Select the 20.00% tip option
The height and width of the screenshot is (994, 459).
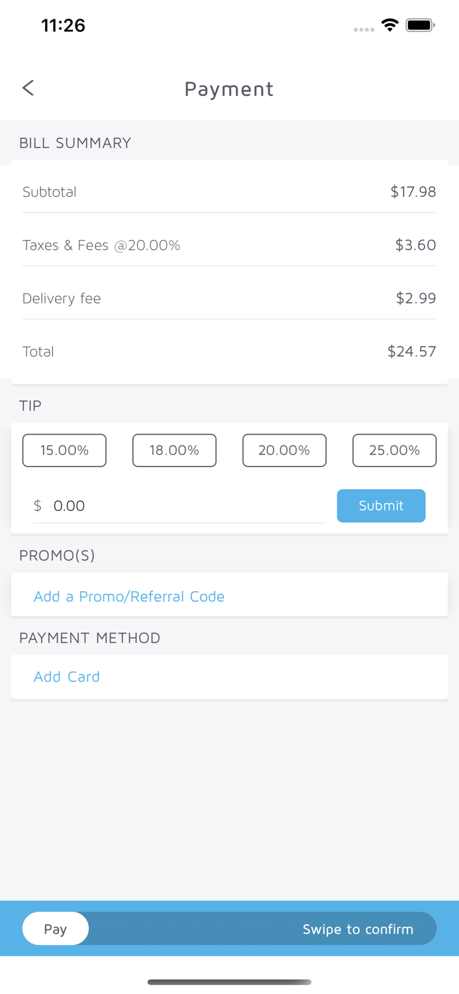(x=284, y=450)
